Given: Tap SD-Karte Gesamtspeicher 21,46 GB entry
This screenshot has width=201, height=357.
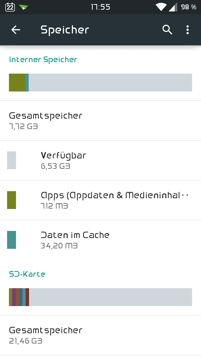Looking at the screenshot, I should click(100, 335).
